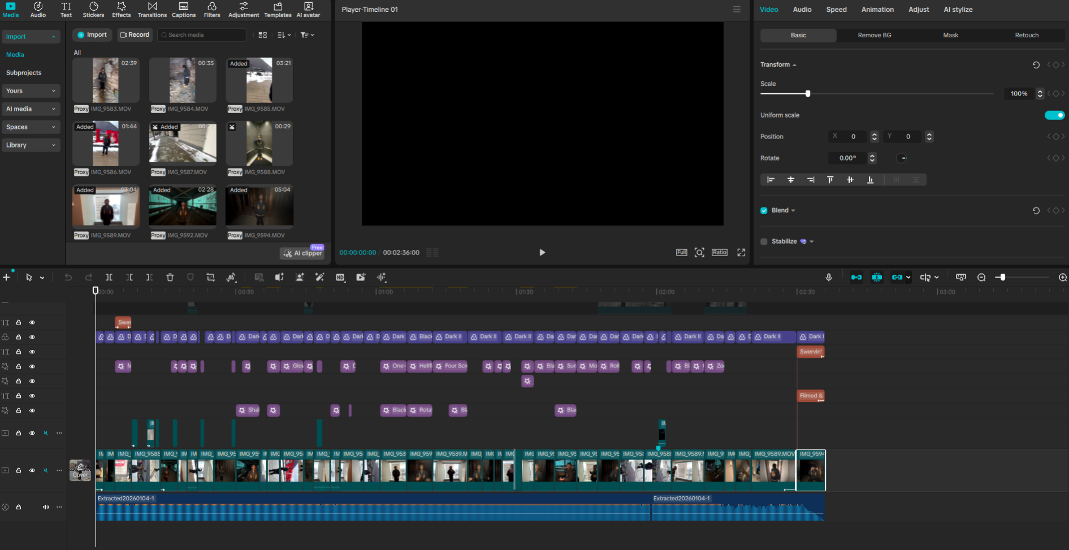The image size is (1069, 550).
Task: Click the Undo icon
Action: (x=68, y=278)
